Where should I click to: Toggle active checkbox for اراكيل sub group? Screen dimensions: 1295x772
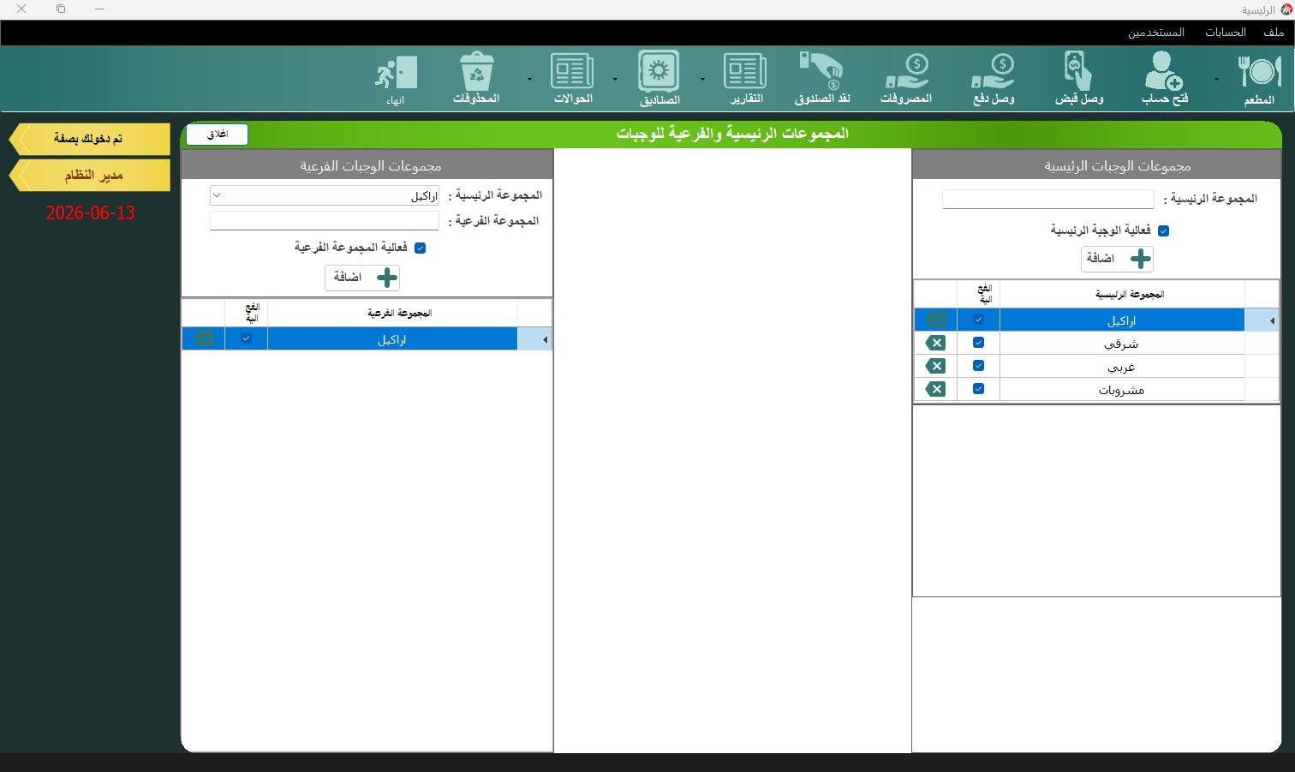click(x=246, y=338)
